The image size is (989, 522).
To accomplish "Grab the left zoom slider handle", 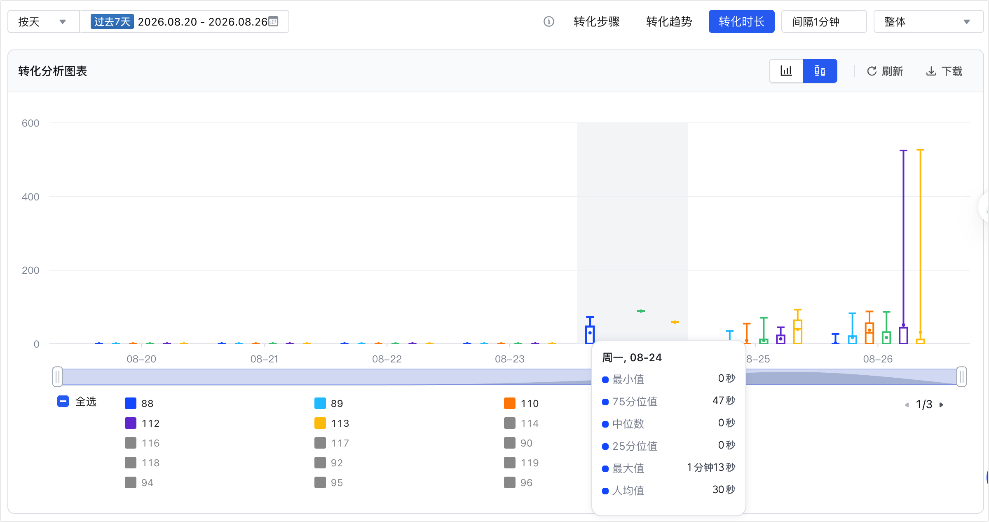I will click(58, 377).
